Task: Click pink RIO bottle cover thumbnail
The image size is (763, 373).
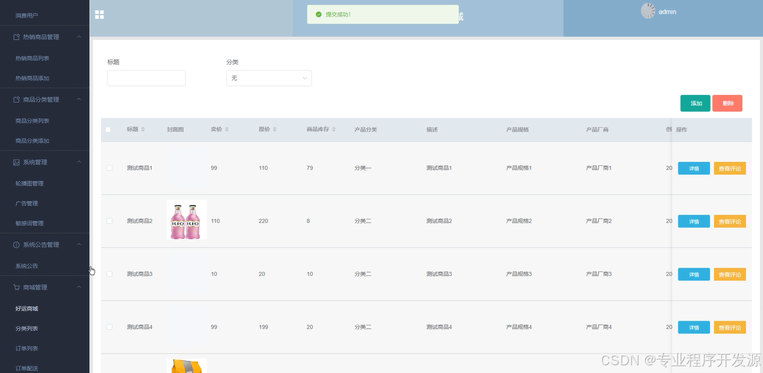Action: (x=187, y=220)
